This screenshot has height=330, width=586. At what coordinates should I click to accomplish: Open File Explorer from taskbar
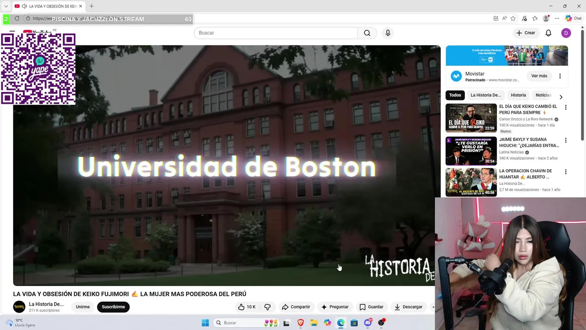click(314, 323)
